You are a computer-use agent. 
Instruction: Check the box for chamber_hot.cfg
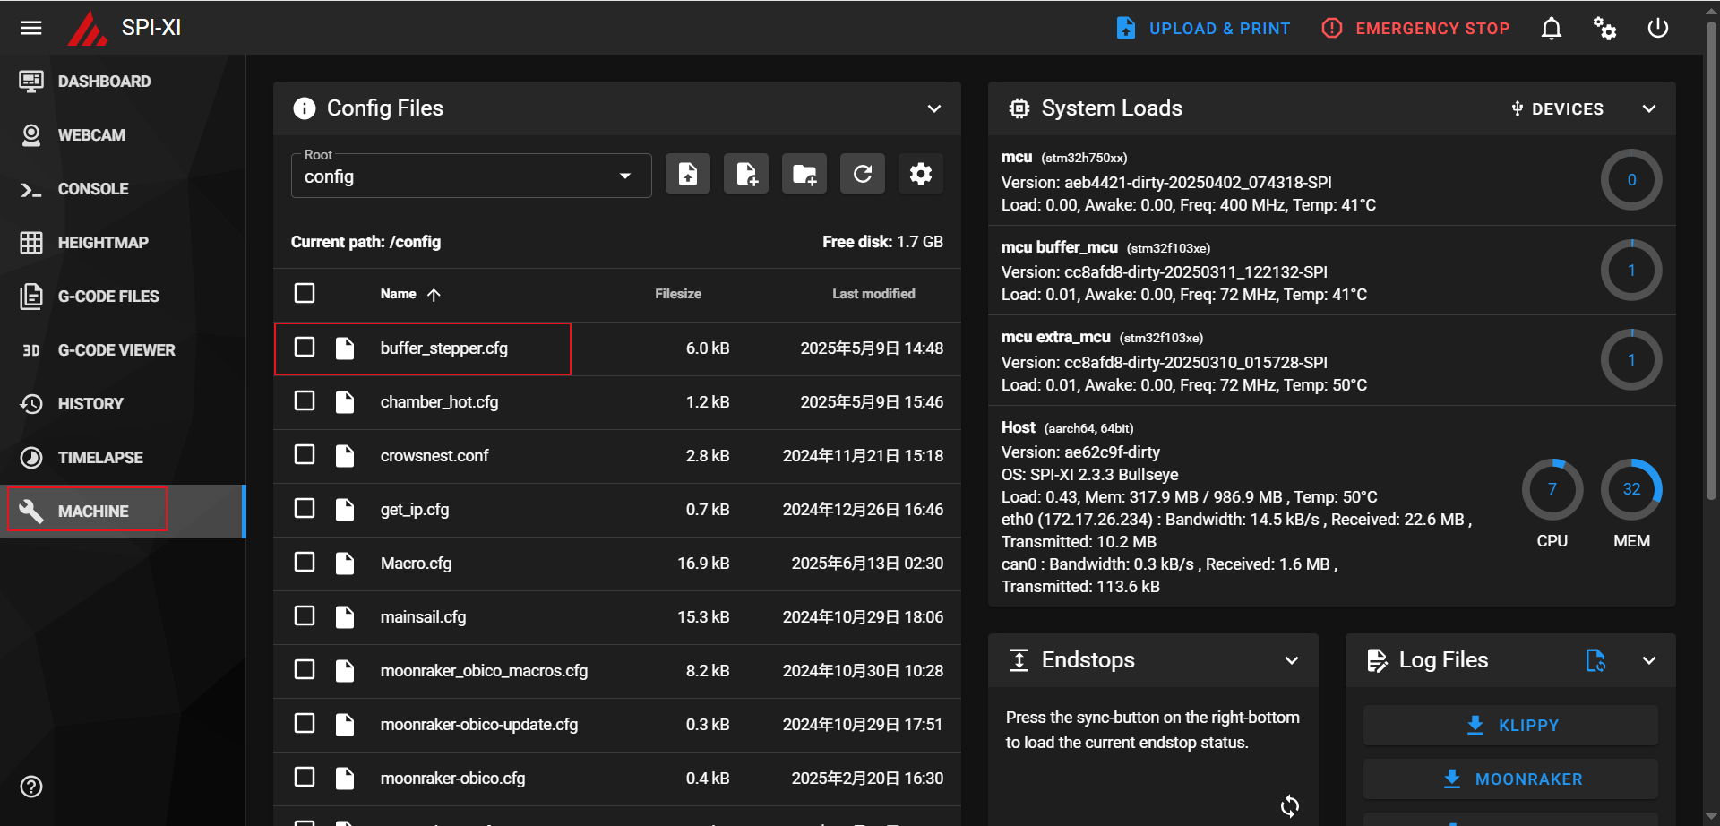point(305,400)
